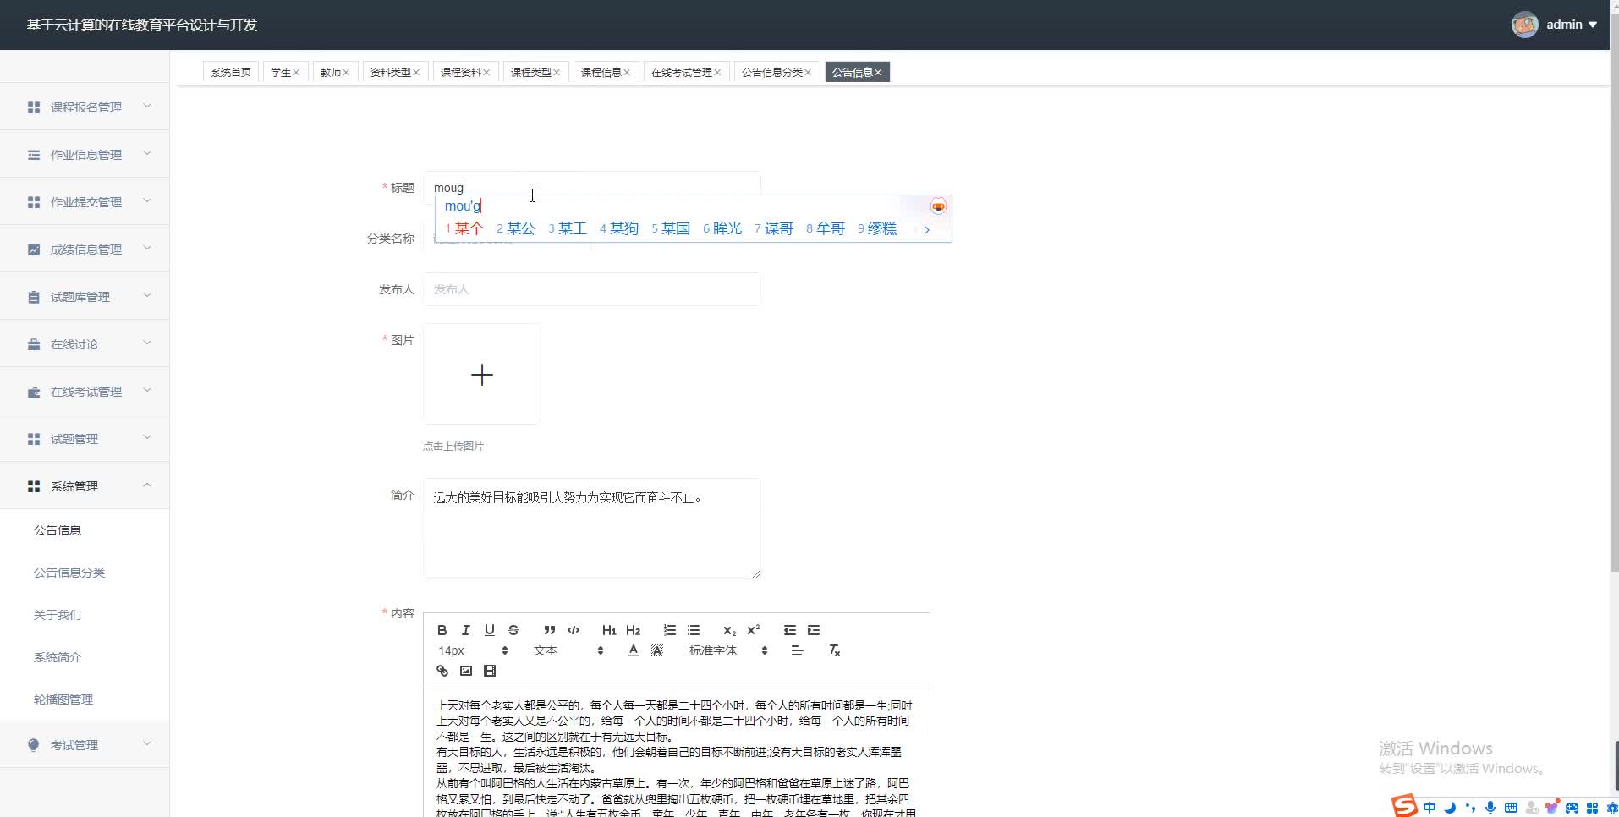Viewport: 1619px width, 817px height.
Task: Expand the 作业信息管理 menu
Action: tap(85, 155)
